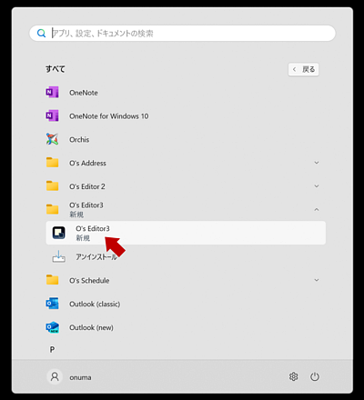Open Outlook (new) icon
The image size is (364, 400).
[x=52, y=327]
